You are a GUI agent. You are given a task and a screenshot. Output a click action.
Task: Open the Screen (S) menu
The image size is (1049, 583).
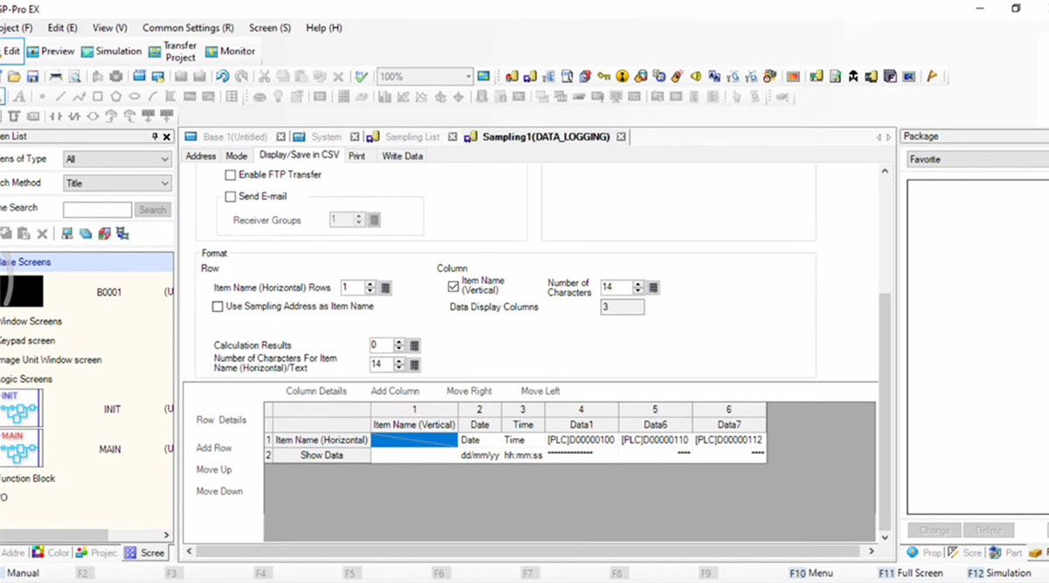pos(270,28)
